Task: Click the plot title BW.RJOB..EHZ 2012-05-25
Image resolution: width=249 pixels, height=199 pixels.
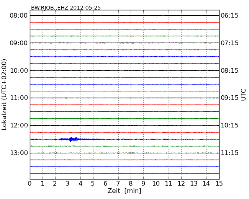Action: [x=66, y=8]
